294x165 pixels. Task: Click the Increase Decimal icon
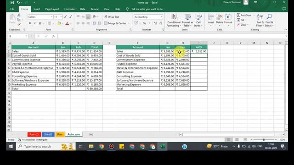click(x=155, y=23)
